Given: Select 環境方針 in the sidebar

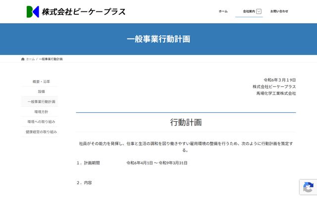Looking at the screenshot, I should (x=41, y=112).
